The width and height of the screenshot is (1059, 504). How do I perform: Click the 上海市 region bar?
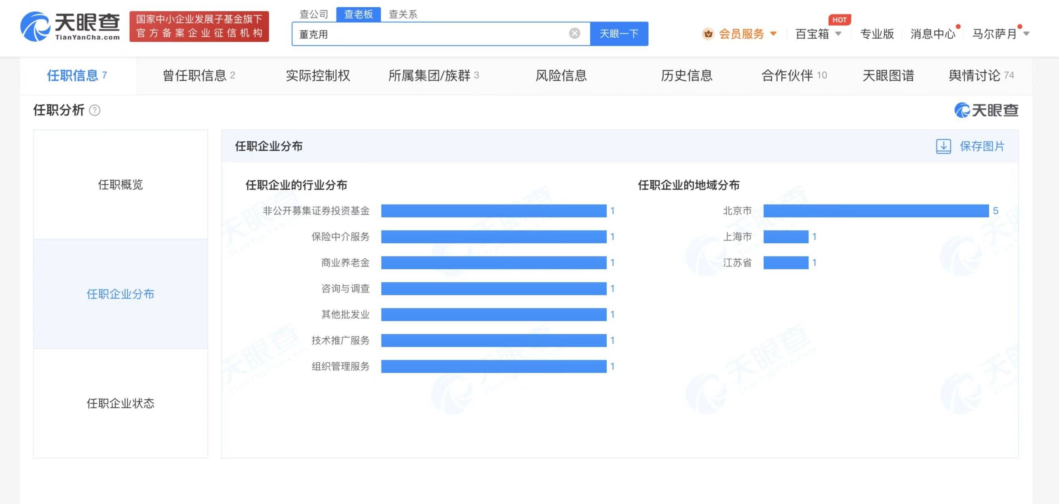[786, 237]
